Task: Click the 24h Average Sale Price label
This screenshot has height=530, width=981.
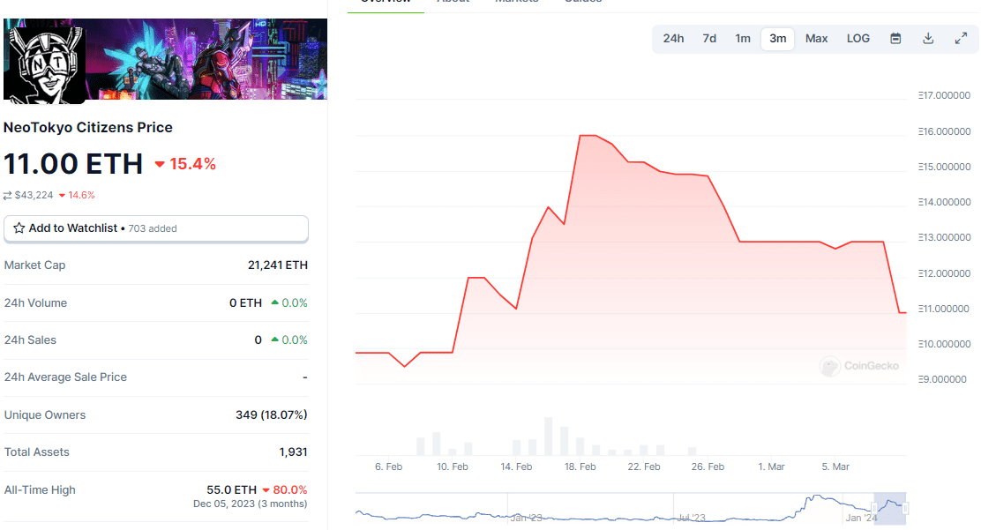Action: tap(65, 377)
